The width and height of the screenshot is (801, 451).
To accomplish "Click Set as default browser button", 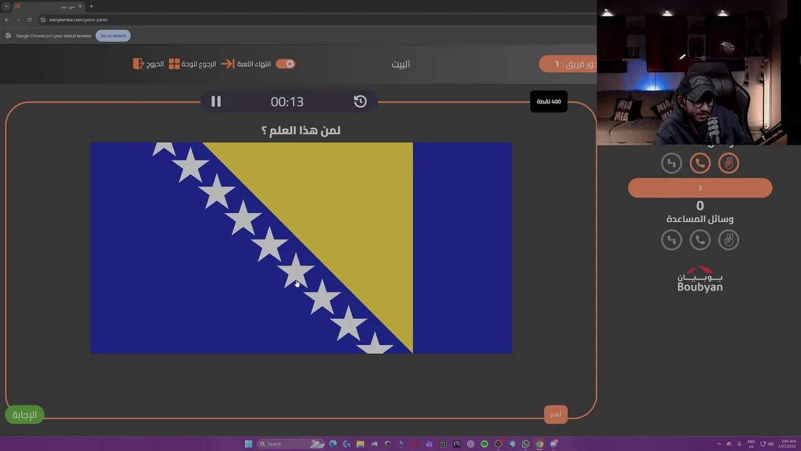I will tap(113, 36).
